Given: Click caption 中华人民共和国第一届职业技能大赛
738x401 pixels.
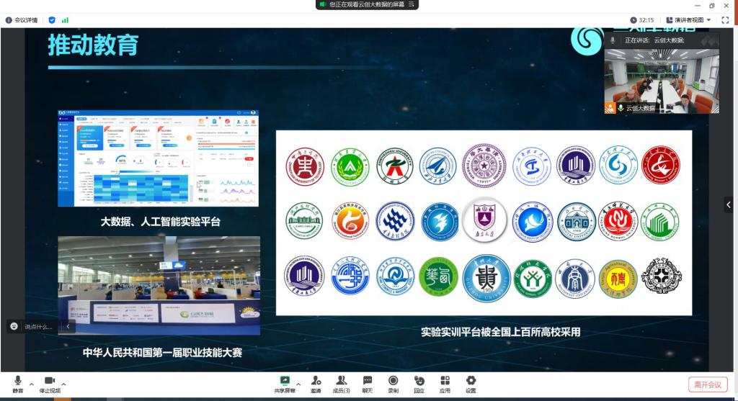Looking at the screenshot, I should pos(162,353).
